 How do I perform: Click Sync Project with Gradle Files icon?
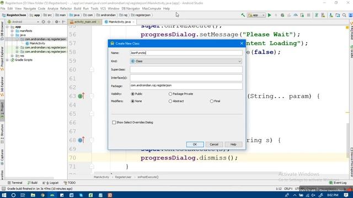pos(316,15)
